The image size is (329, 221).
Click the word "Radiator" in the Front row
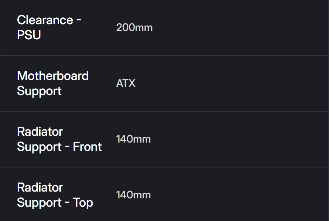pyautogui.click(x=40, y=132)
